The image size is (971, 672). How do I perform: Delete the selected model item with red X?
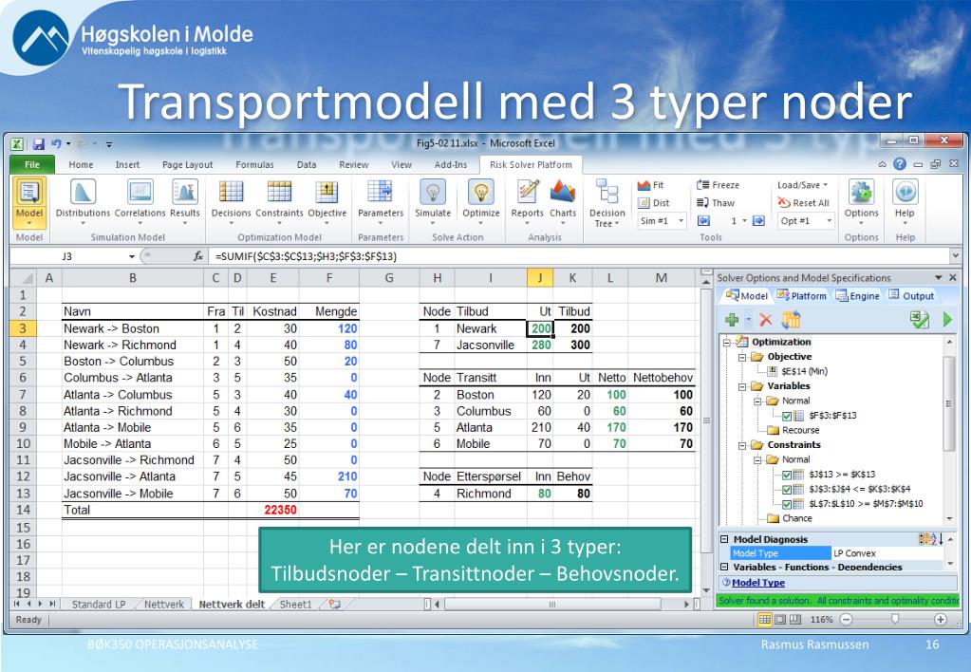click(765, 320)
